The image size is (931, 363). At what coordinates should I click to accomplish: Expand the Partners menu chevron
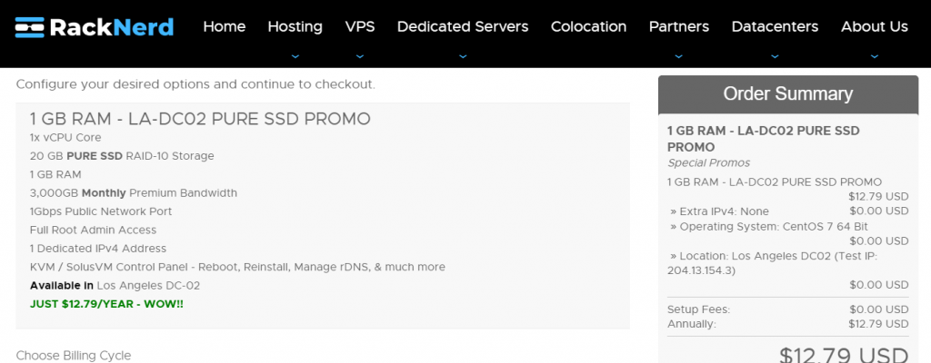point(678,56)
